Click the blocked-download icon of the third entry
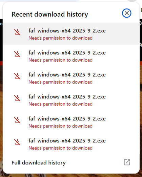The width and height of the screenshot is (142, 177). pos(17,76)
